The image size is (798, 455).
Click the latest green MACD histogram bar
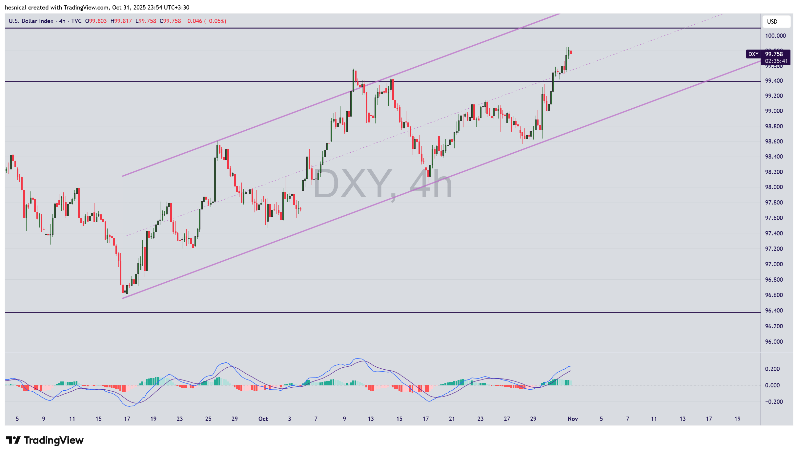coord(571,383)
